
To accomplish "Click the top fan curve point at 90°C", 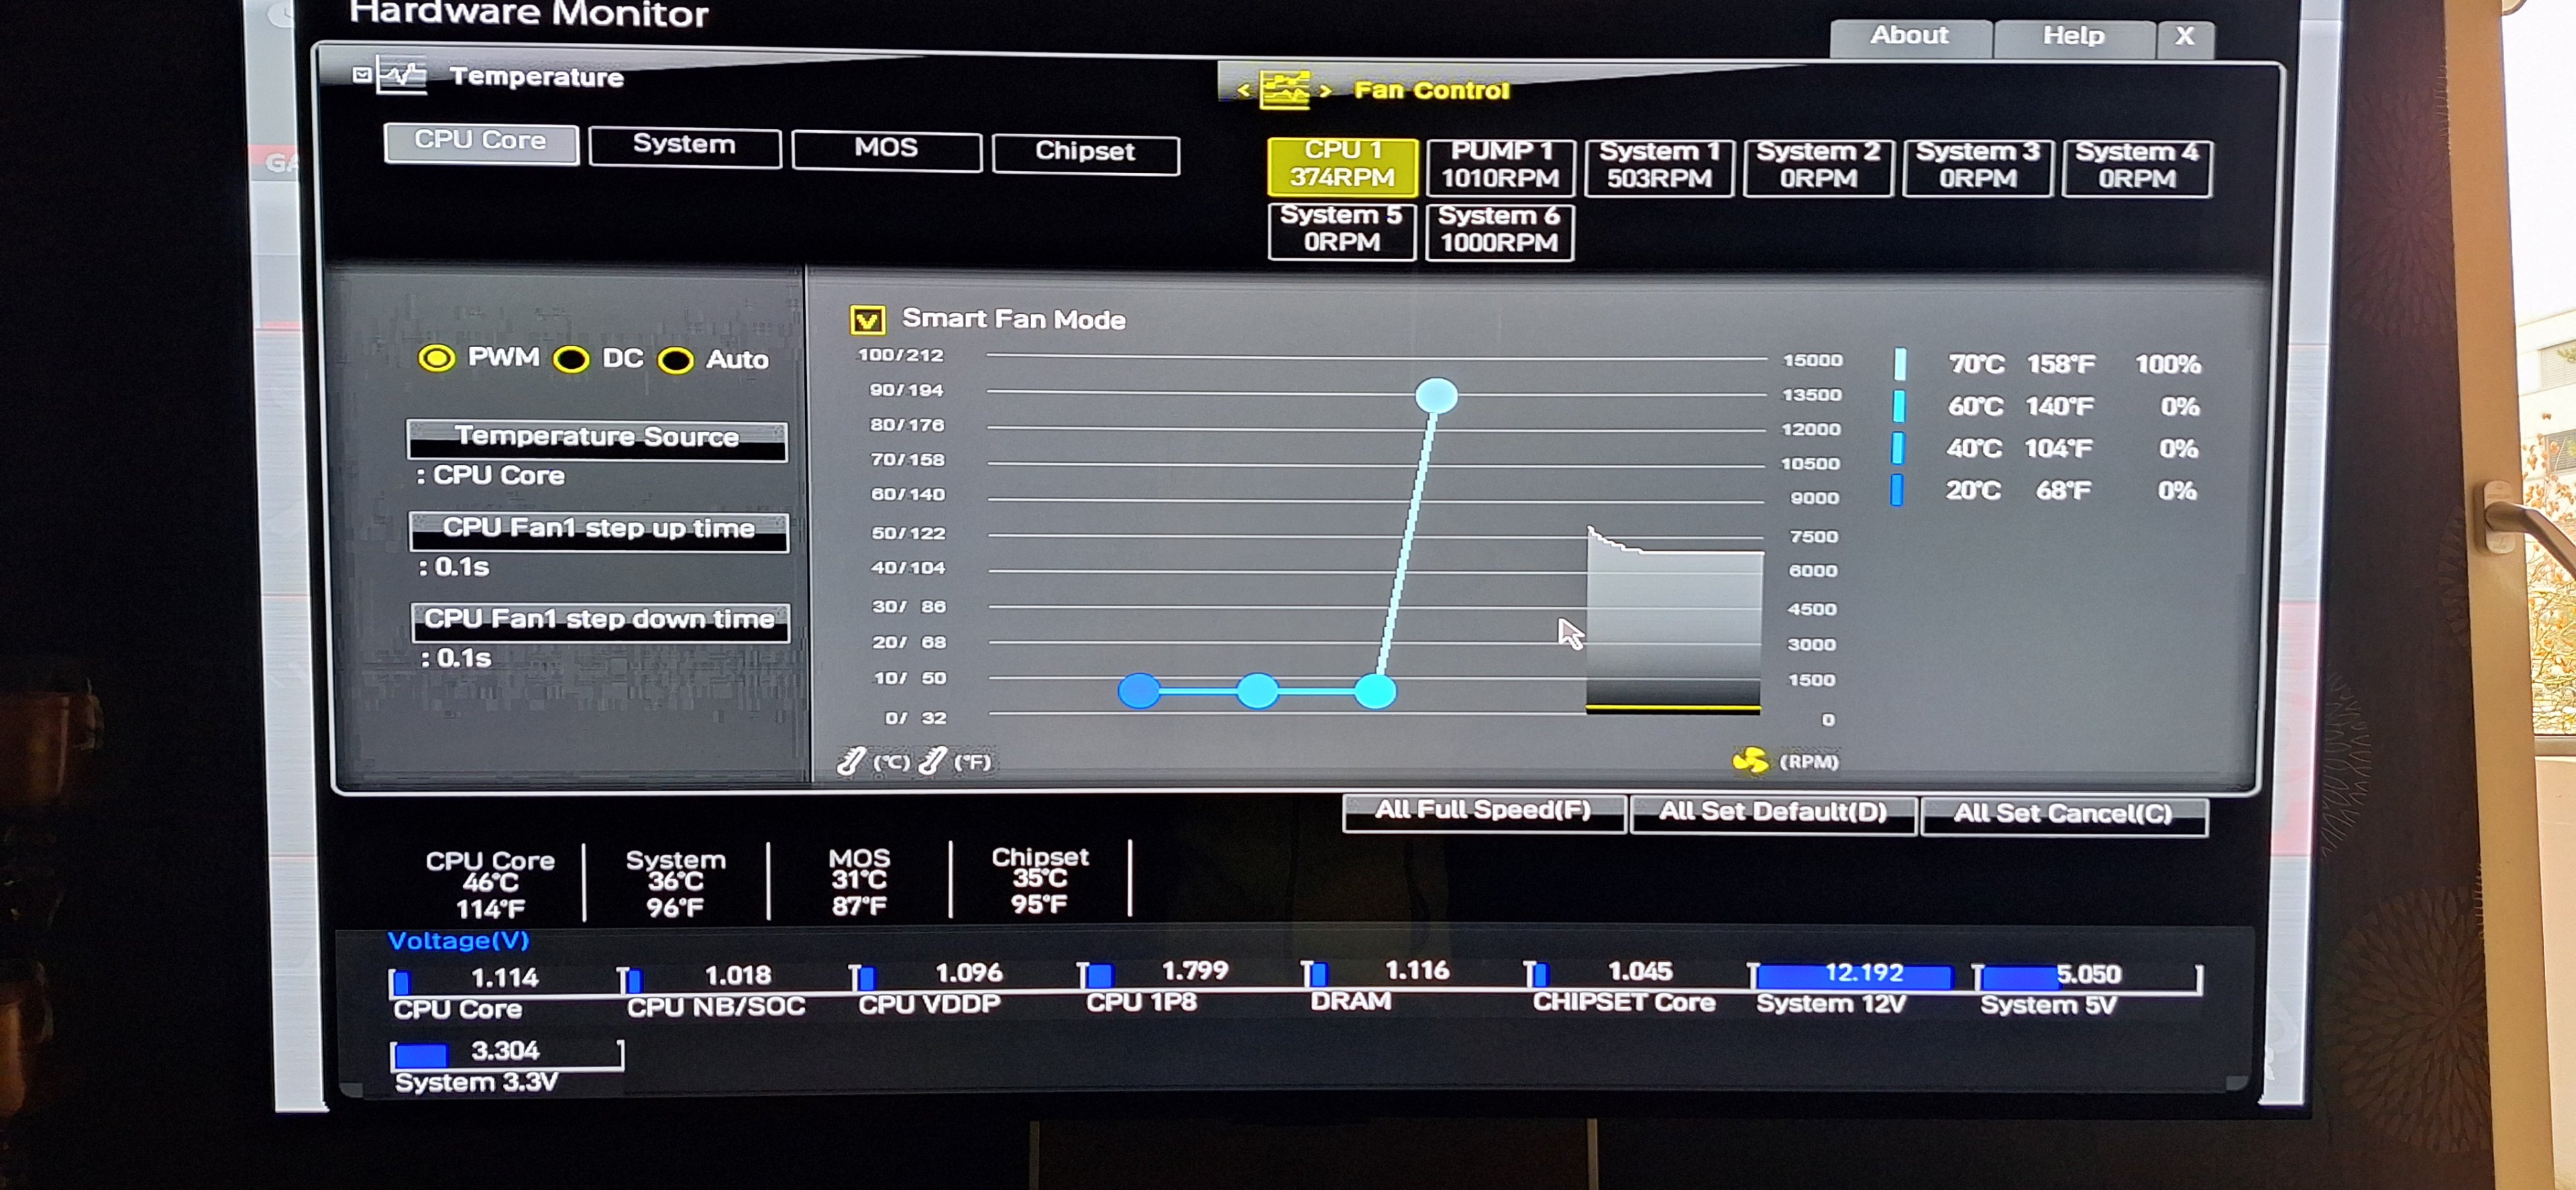I will click(x=1436, y=396).
